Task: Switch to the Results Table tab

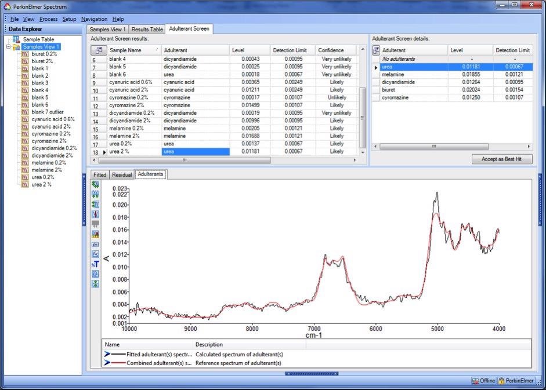Action: click(147, 29)
